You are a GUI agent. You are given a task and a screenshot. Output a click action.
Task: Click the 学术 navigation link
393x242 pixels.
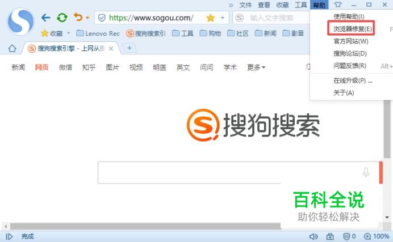click(230, 67)
